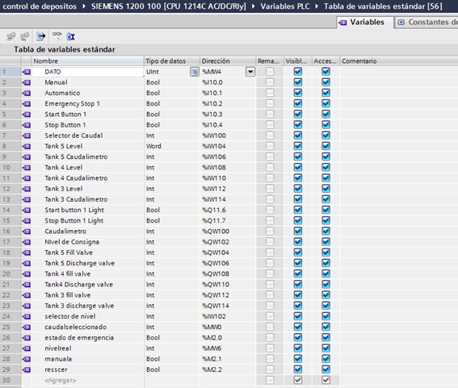The height and width of the screenshot is (388, 458).
Task: Toggle Visible checkbox in the Agregar row
Action: (297, 380)
